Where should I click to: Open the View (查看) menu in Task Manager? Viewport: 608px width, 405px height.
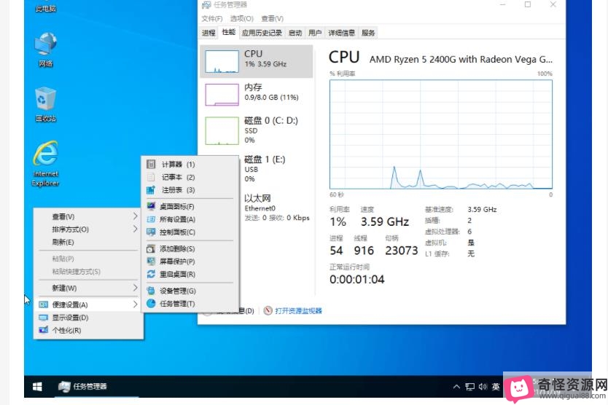pos(272,19)
